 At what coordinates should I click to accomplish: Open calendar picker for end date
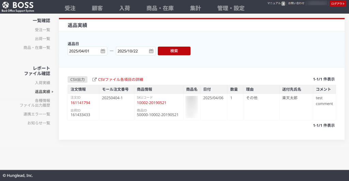[x=151, y=51]
